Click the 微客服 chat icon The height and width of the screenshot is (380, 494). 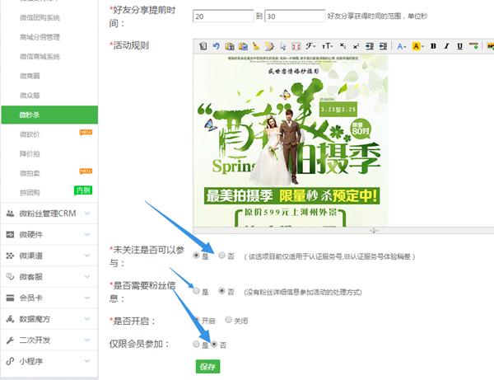click(x=10, y=277)
